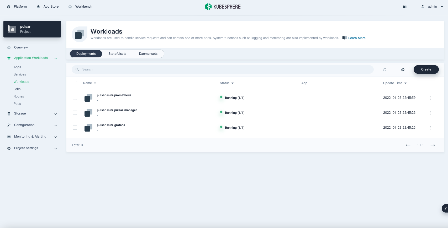Open Services in the sidebar
This screenshot has height=228, width=448.
[x=20, y=74]
